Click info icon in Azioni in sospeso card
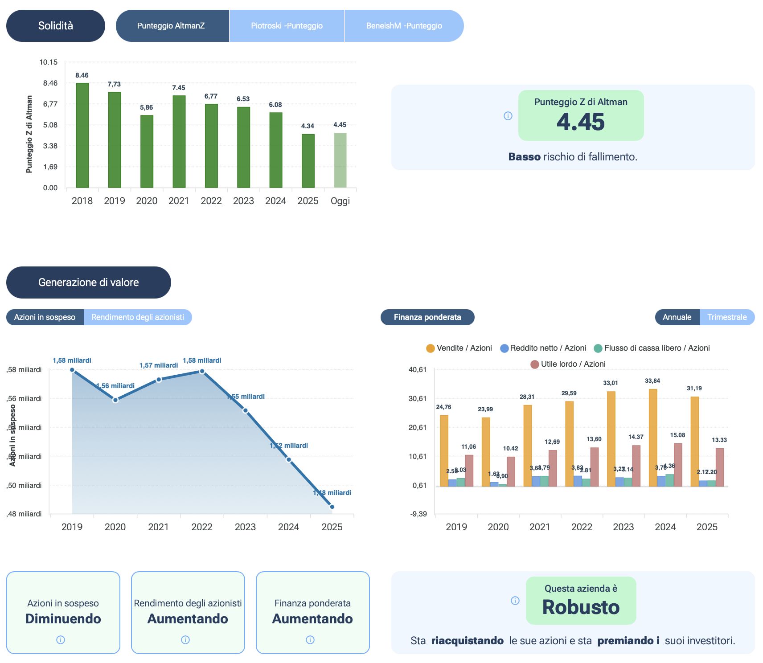 [61, 640]
